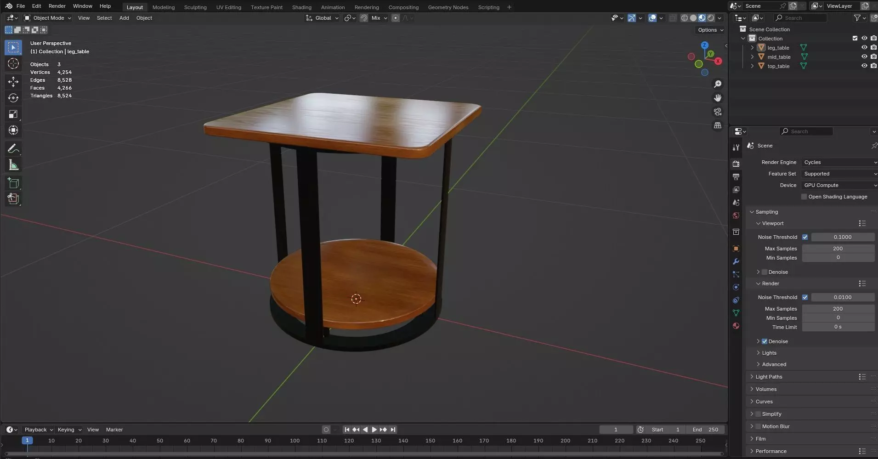878x459 pixels.
Task: Activate the Transform tool
Action: (13, 130)
